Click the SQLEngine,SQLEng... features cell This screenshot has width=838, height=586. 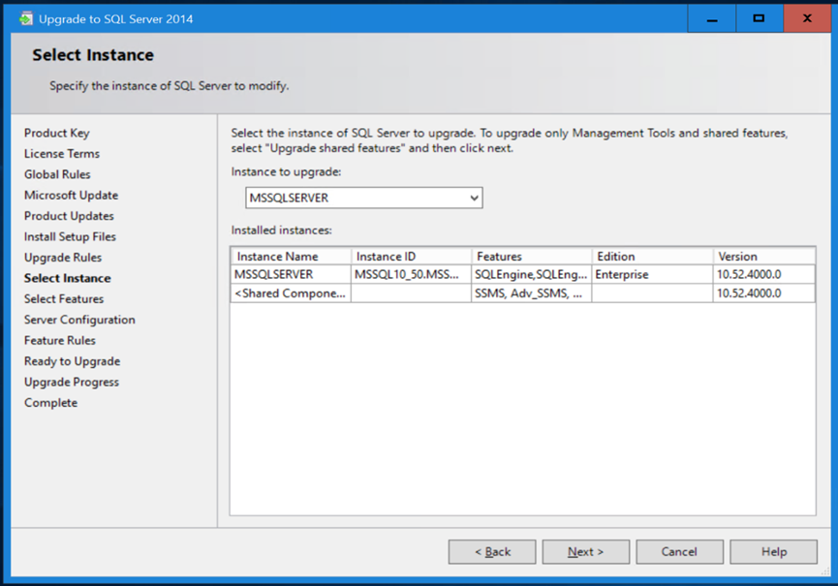click(531, 274)
